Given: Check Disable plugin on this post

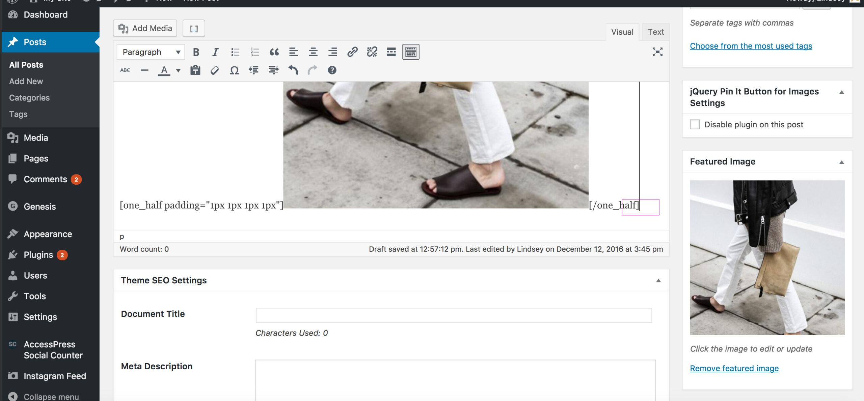Looking at the screenshot, I should [695, 124].
